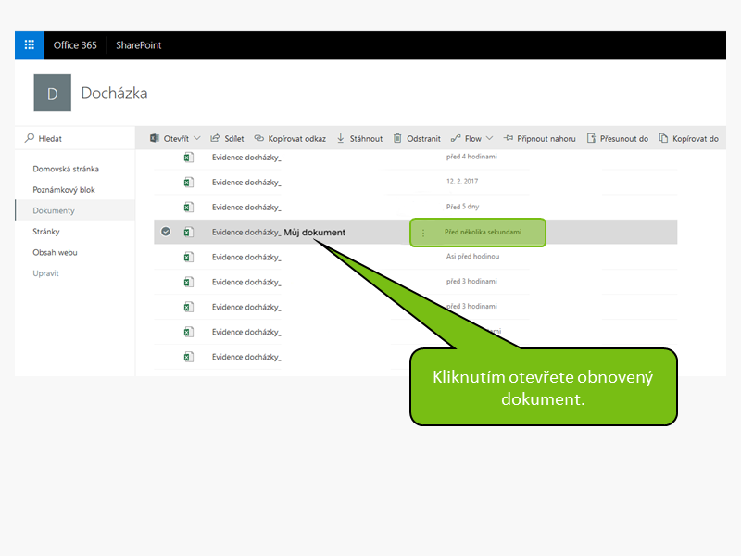Click the SharePoint link in header

pyautogui.click(x=139, y=44)
